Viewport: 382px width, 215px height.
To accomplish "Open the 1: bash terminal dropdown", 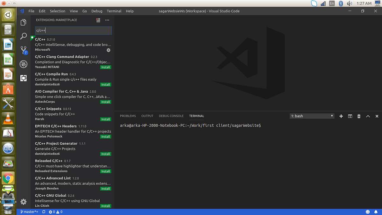I will (x=312, y=116).
